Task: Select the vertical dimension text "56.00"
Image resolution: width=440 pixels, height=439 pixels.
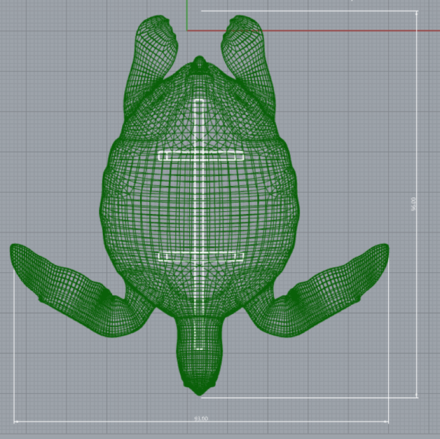Action: pyautogui.click(x=413, y=204)
